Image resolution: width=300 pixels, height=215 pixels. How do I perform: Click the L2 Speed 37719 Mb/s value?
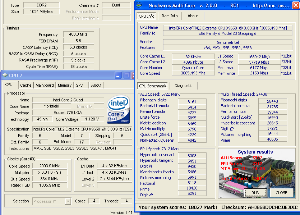[259, 62]
